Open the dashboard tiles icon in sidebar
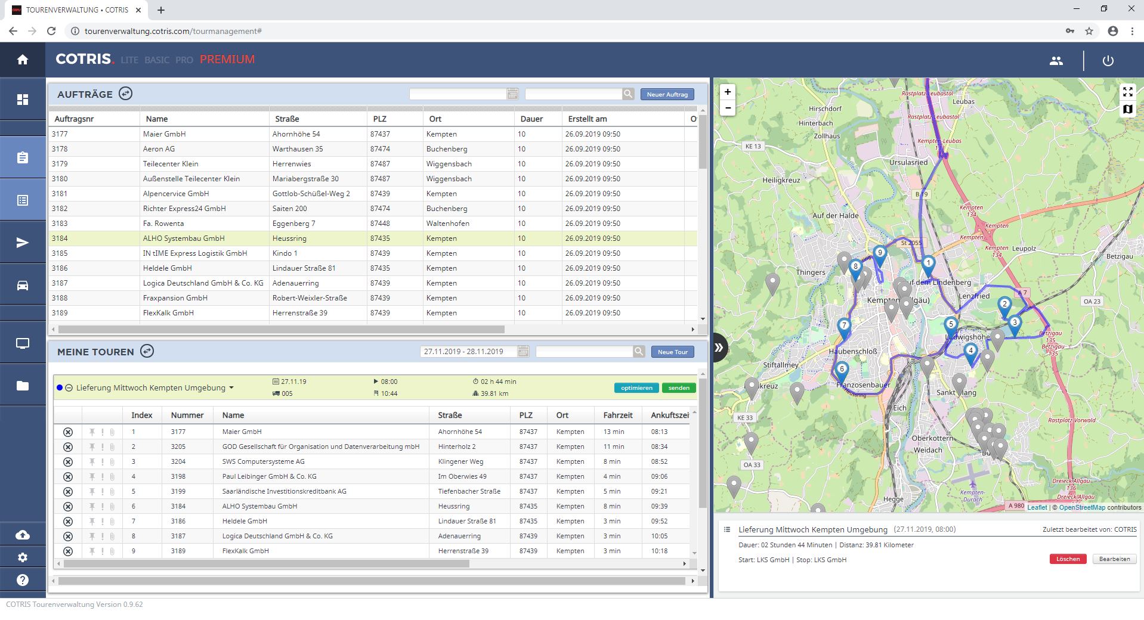1144x620 pixels. [x=23, y=100]
